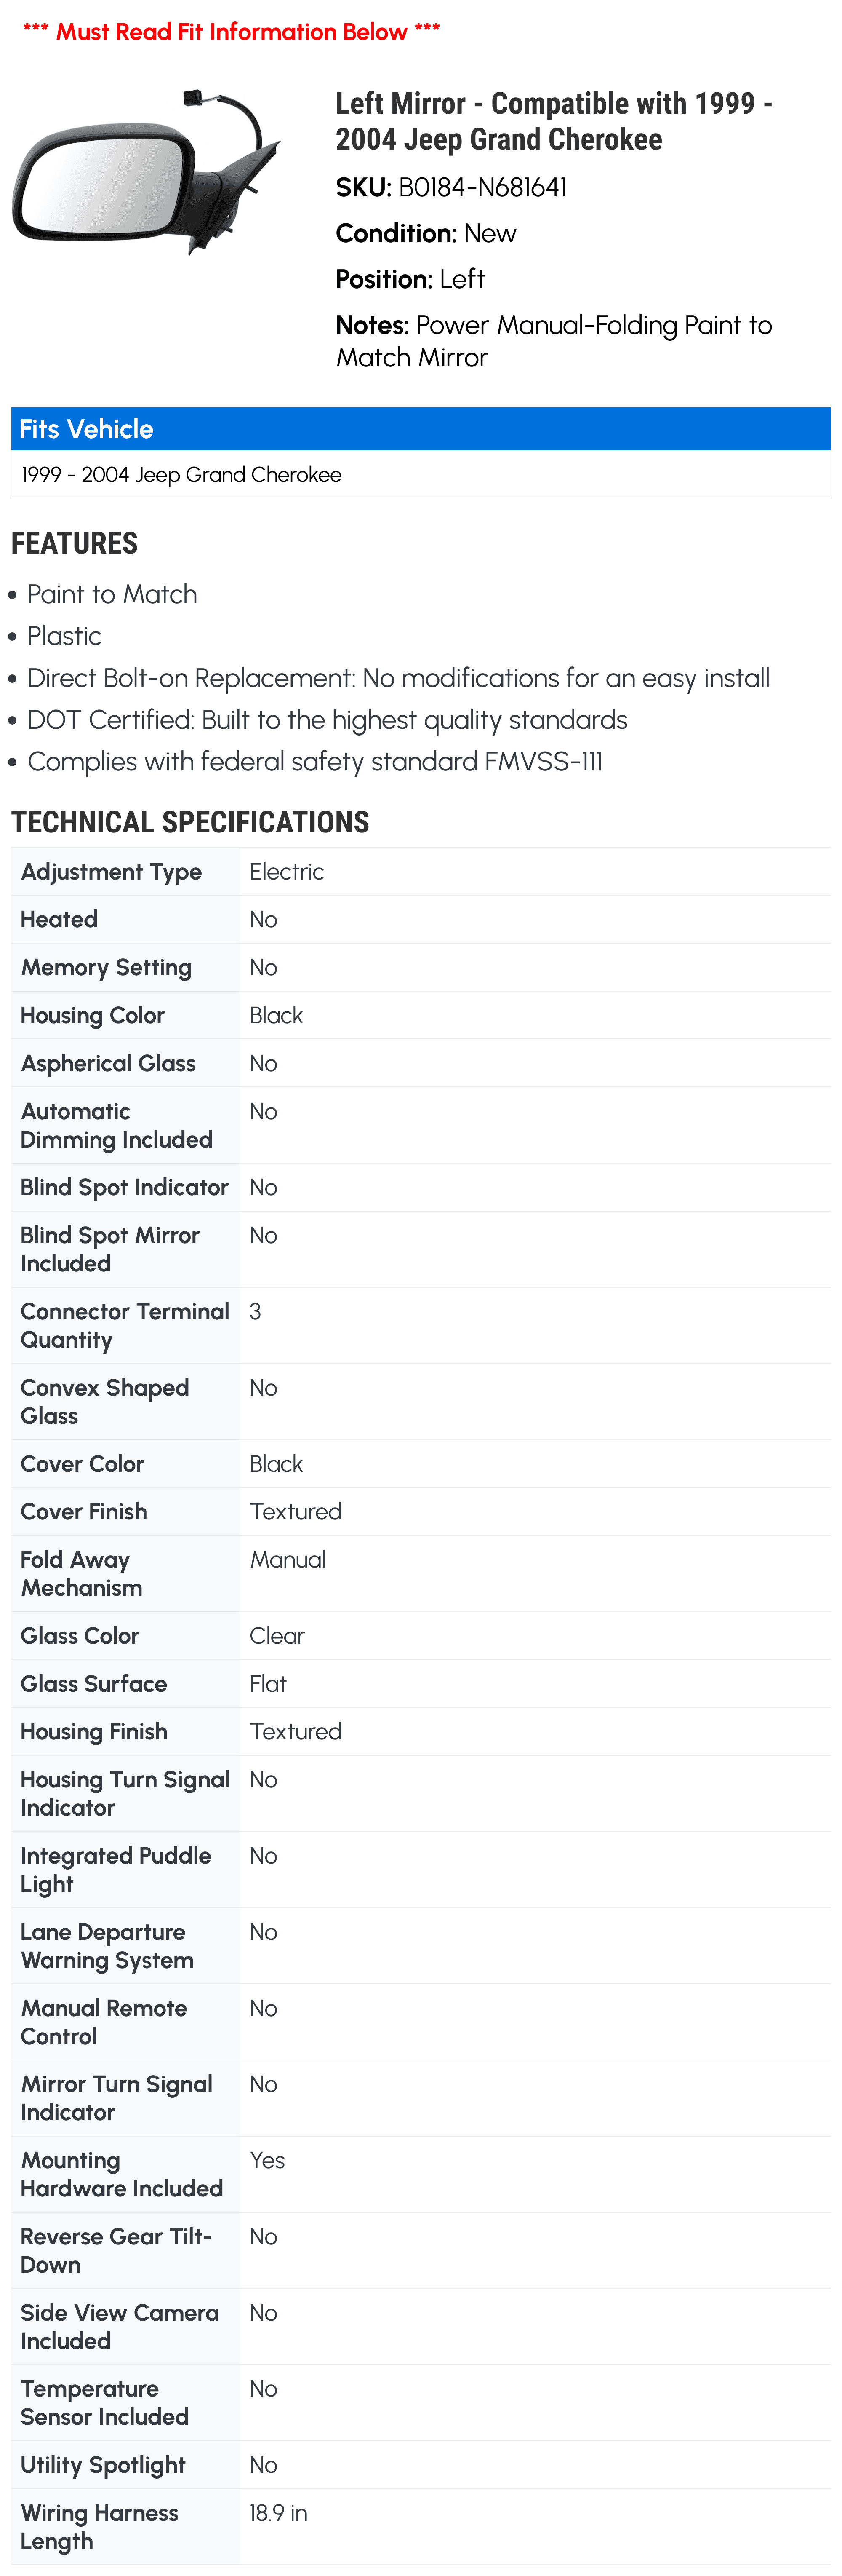Select the Condition: New text
842x2576 pixels.
click(426, 233)
